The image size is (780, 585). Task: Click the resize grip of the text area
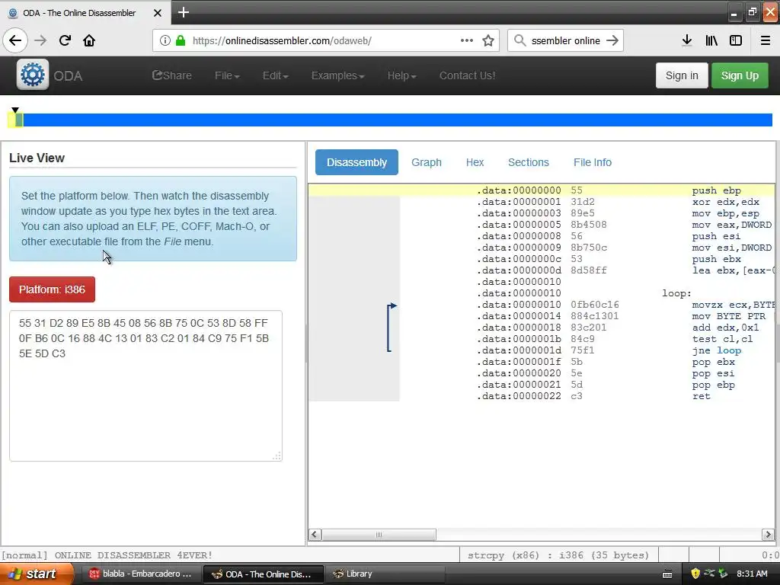coord(277,456)
